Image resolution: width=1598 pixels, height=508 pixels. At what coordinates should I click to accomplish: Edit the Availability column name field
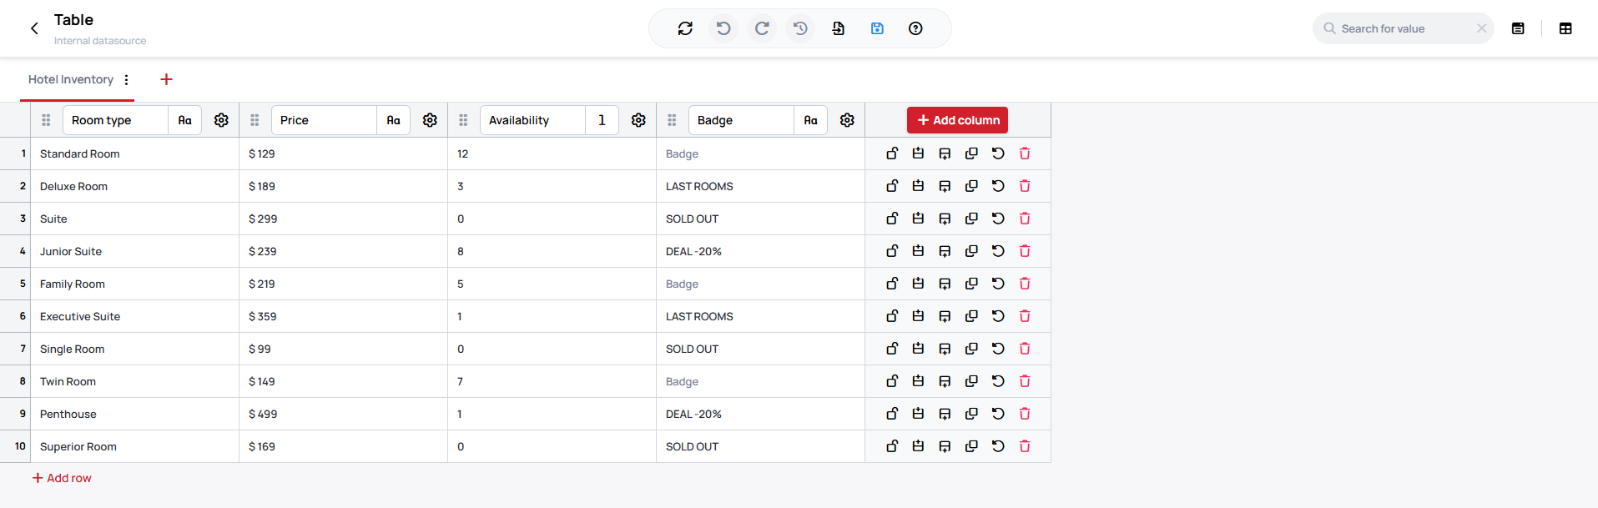pos(533,120)
